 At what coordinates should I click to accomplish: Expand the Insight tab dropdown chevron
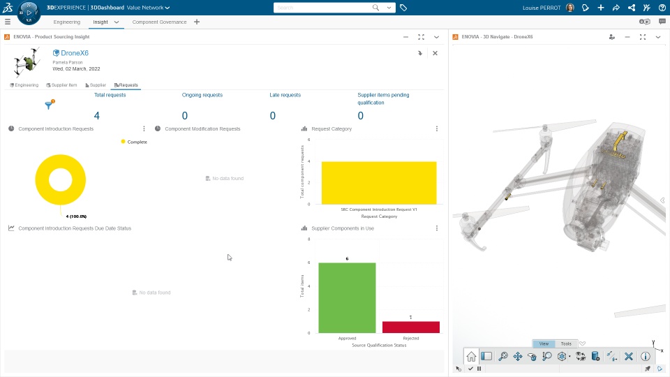(117, 22)
